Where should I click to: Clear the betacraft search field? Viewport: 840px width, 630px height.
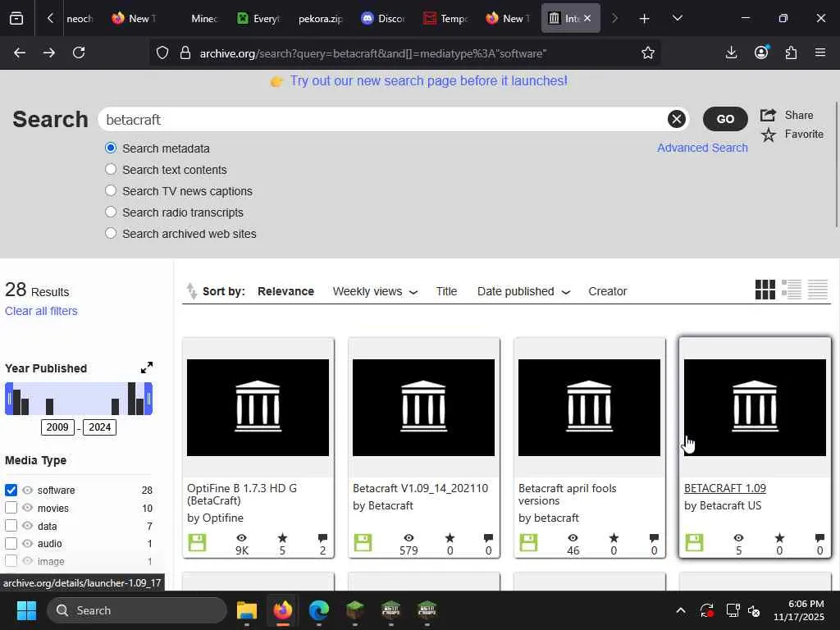coord(676,119)
